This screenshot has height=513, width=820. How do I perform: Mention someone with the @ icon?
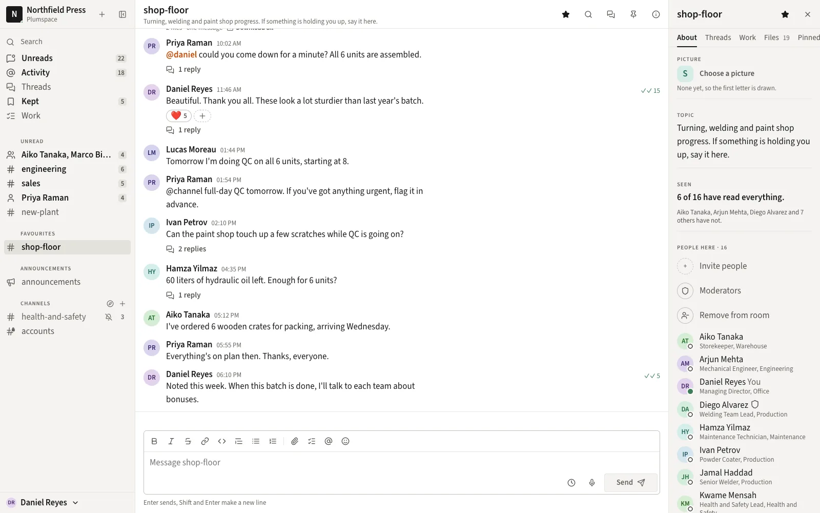[329, 441]
